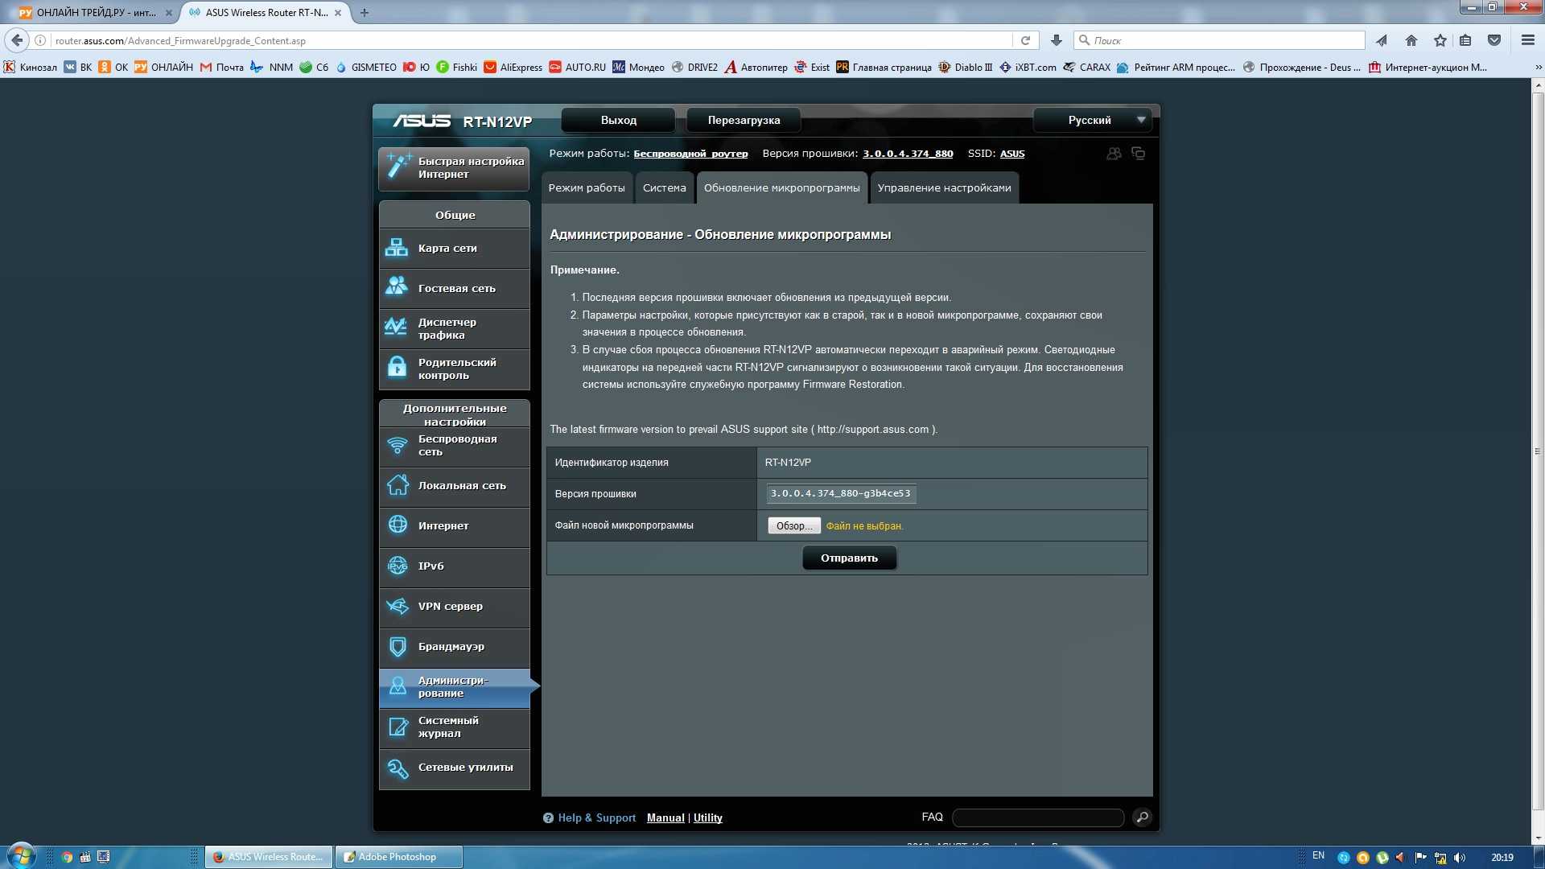Viewport: 1545px width, 869px height.
Task: Open the Pocket icon in the browser toolbar
Action: pyautogui.click(x=1494, y=40)
